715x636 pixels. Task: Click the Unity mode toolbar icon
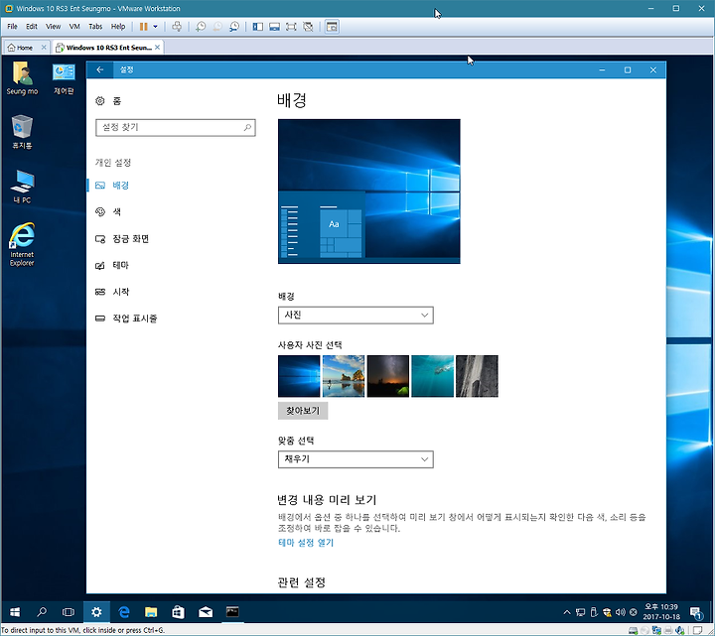point(308,27)
